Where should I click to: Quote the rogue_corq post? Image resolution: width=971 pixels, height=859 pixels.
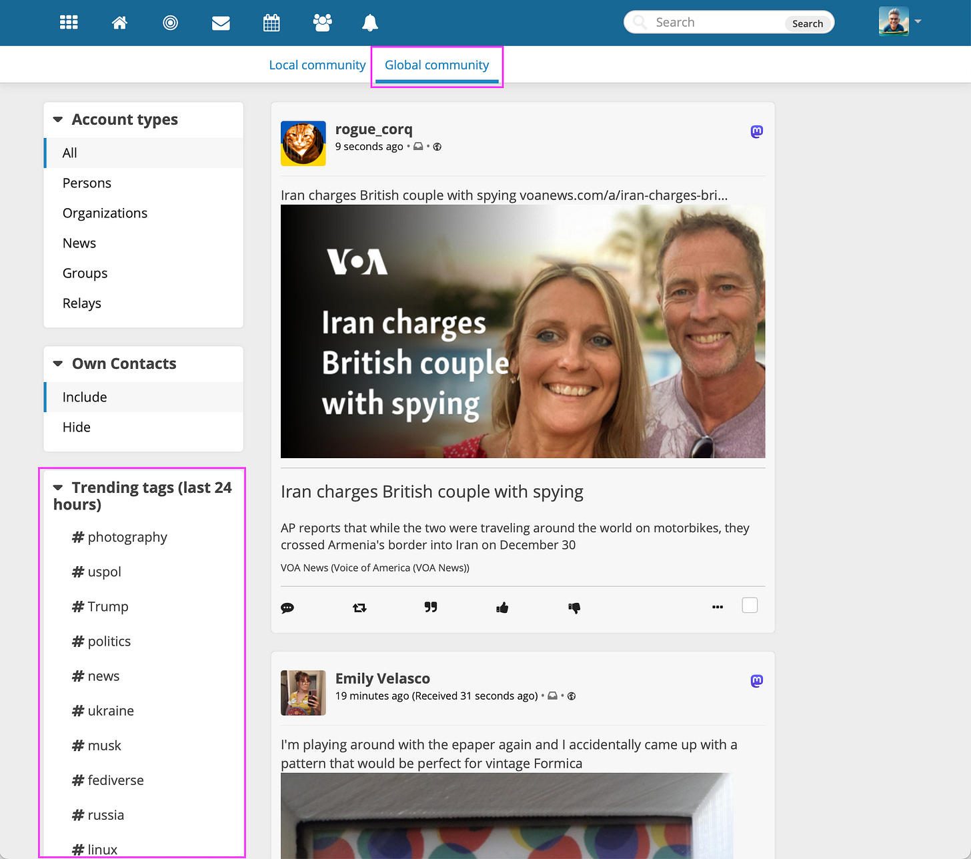pyautogui.click(x=431, y=607)
